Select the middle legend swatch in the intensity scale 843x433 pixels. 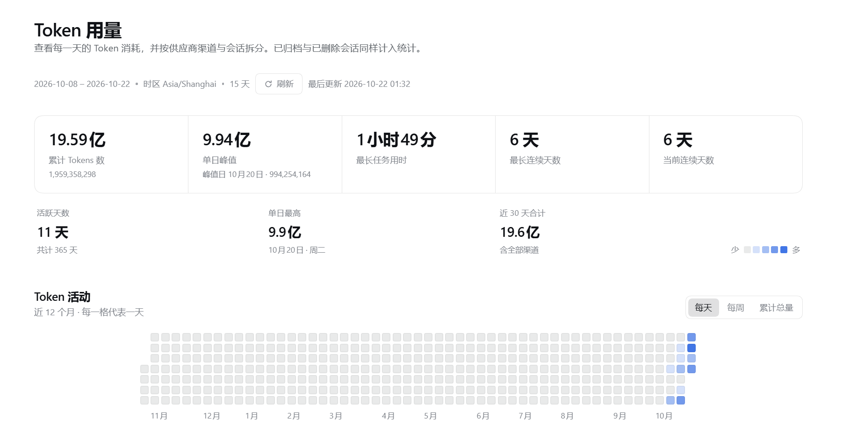(x=765, y=250)
